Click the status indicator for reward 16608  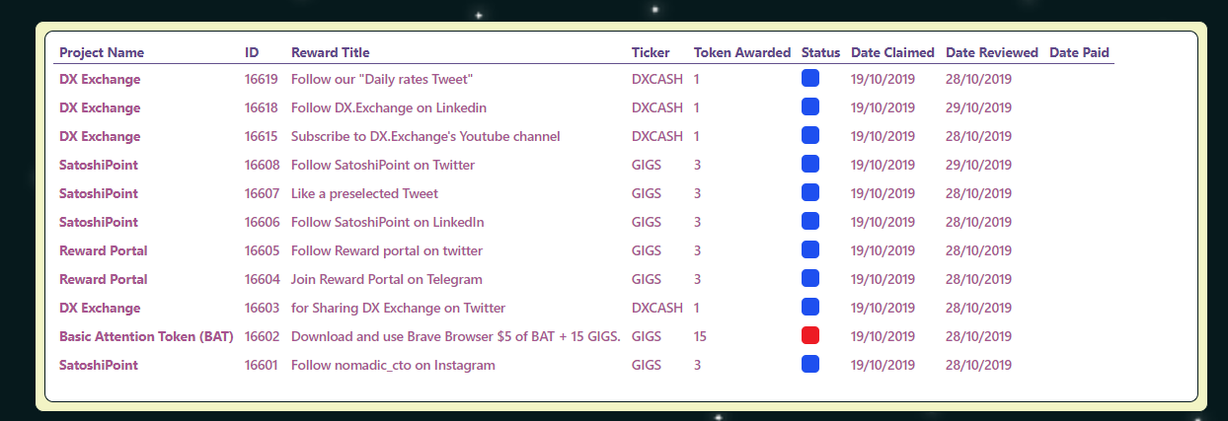pyautogui.click(x=810, y=165)
